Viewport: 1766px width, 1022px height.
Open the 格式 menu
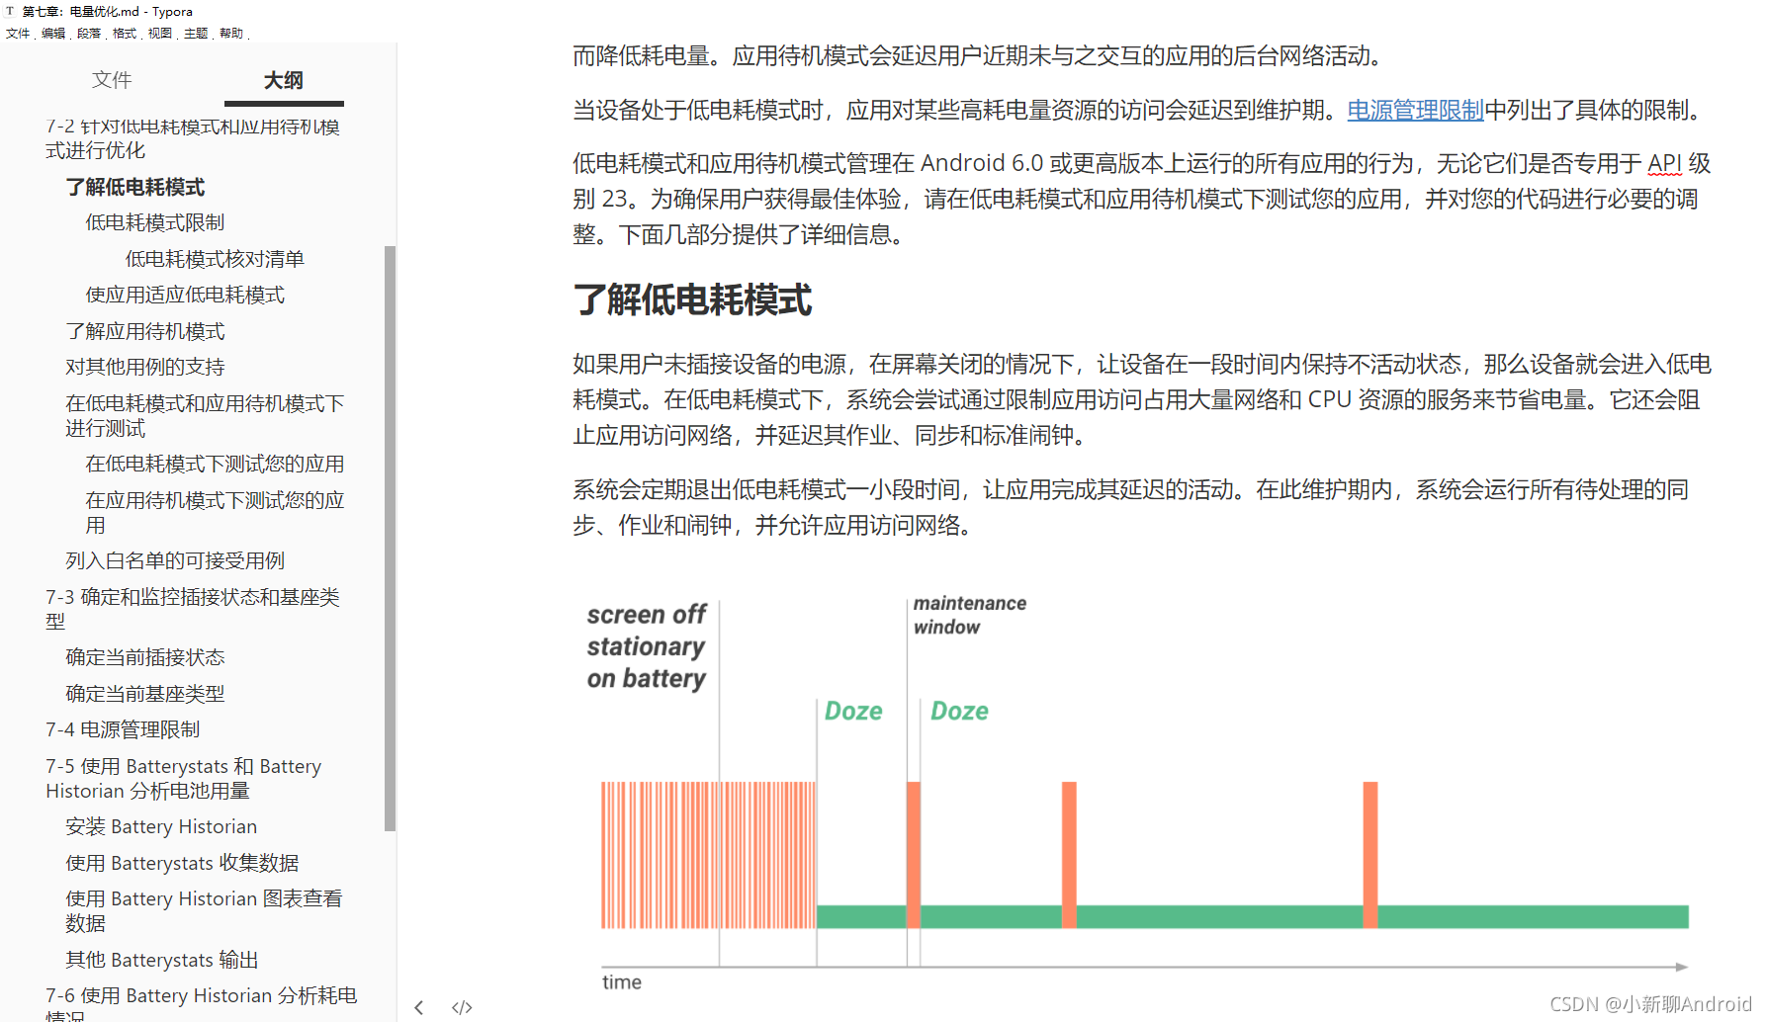pyautogui.click(x=125, y=33)
